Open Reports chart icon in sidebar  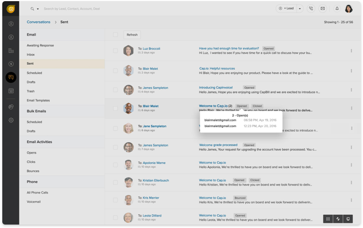(x=11, y=107)
